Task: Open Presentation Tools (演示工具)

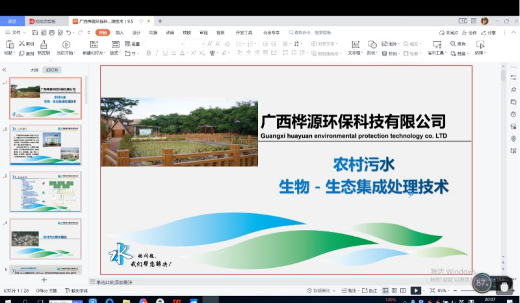Action: [437, 45]
